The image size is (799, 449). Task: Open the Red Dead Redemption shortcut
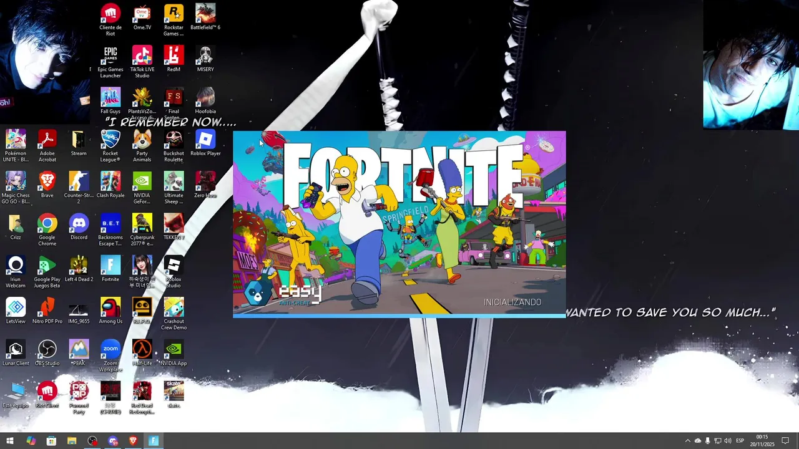point(142,398)
